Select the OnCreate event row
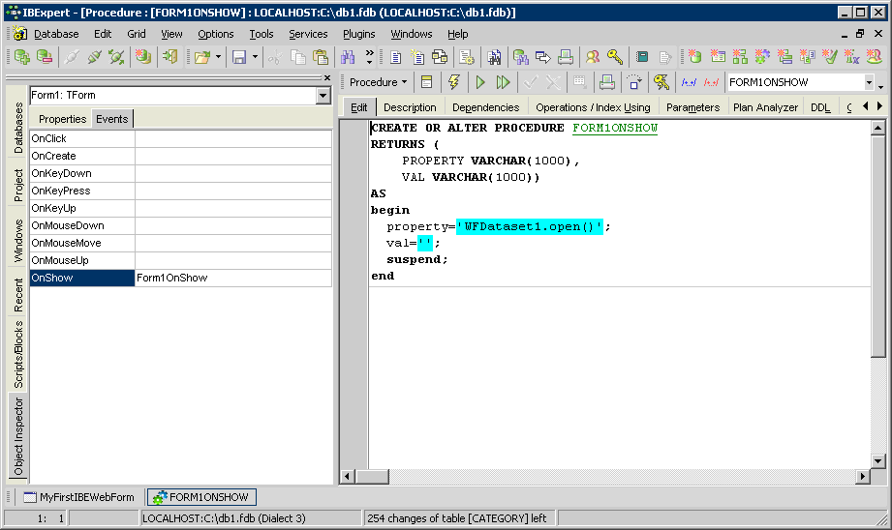The image size is (892, 530). point(82,156)
